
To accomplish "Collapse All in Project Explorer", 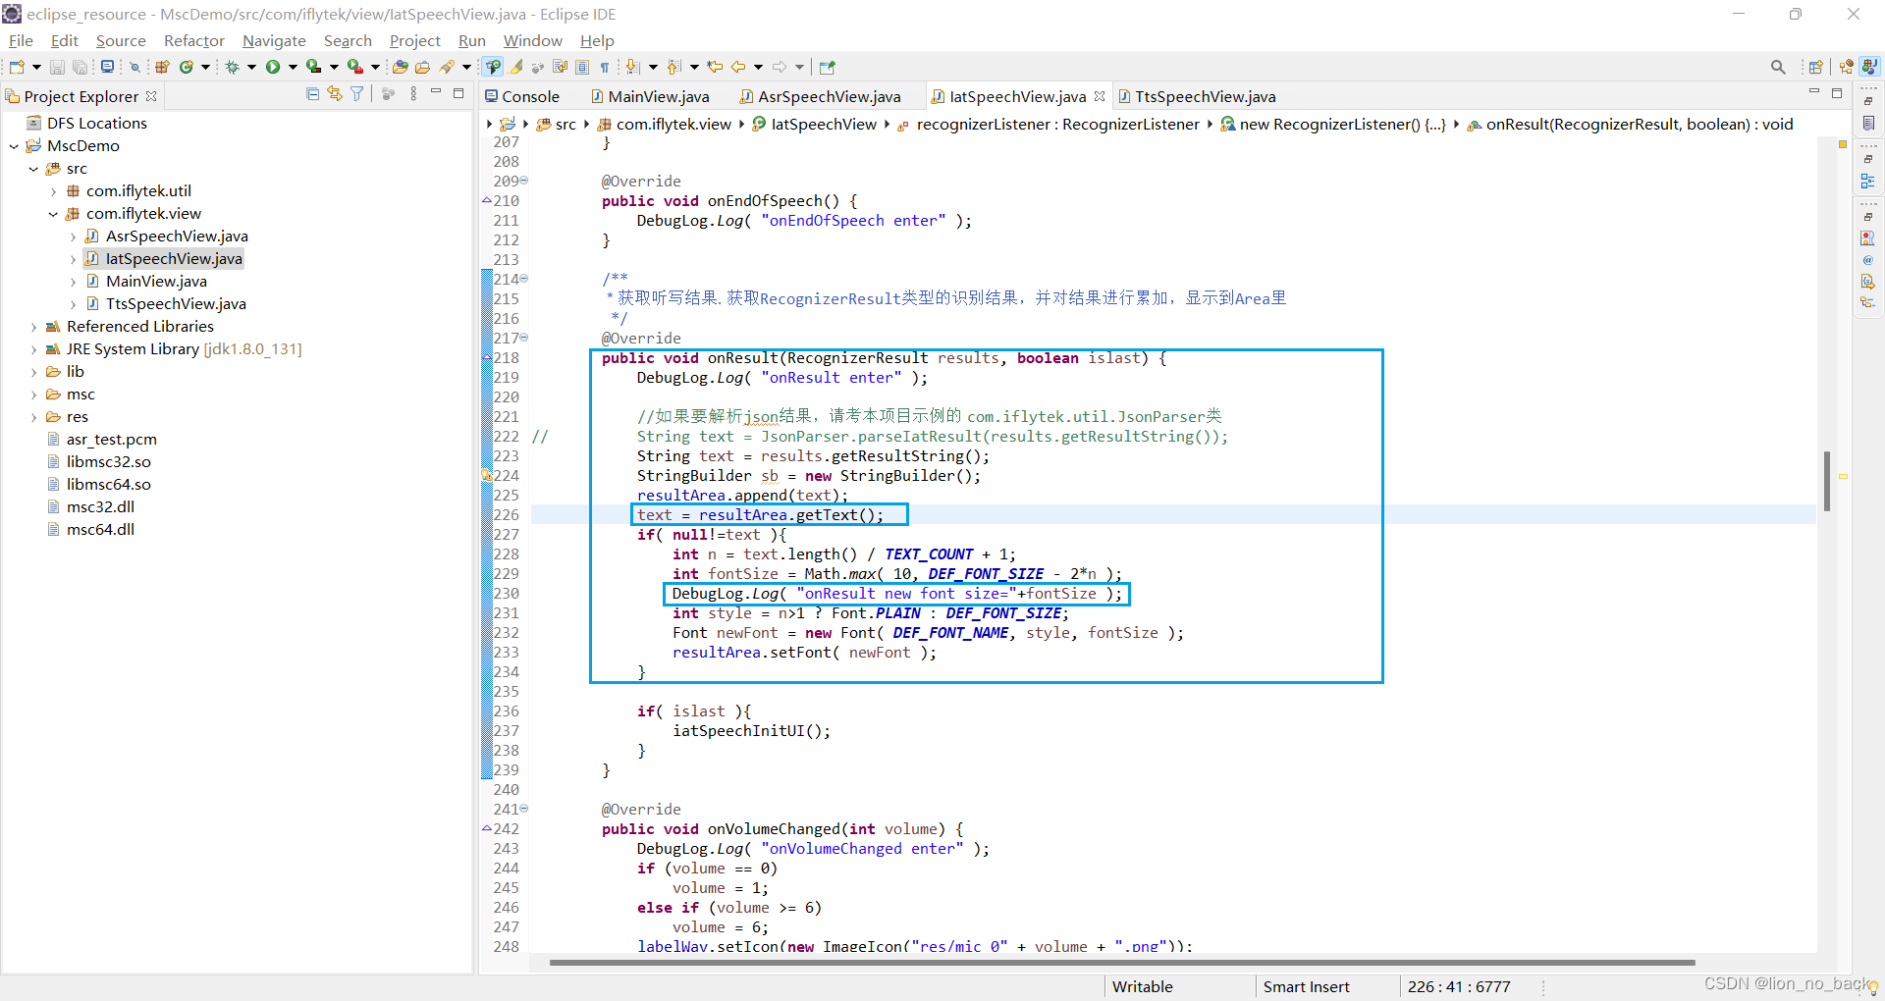I will point(312,94).
